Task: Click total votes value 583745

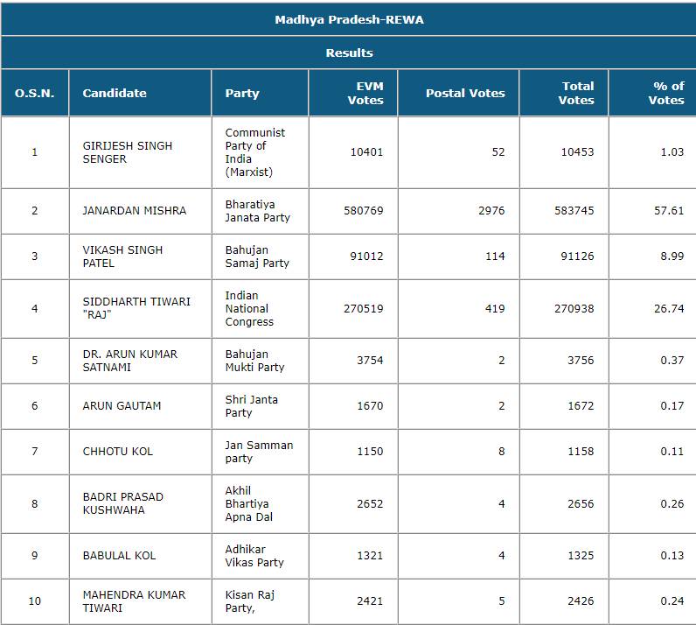Action: tap(577, 211)
